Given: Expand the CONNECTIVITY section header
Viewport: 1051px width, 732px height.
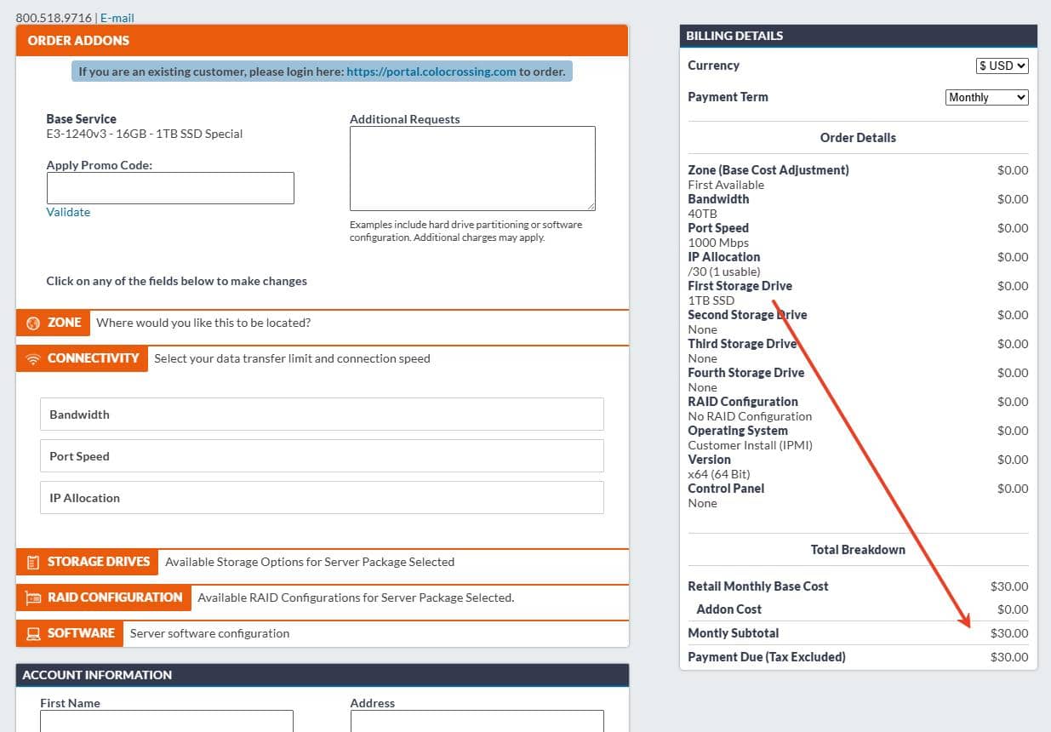Looking at the screenshot, I should [x=82, y=358].
